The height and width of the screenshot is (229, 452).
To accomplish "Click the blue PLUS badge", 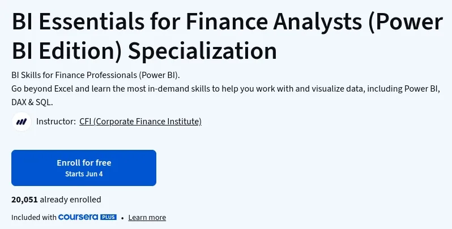I will pos(108,217).
